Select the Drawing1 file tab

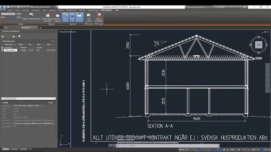(x=25, y=28)
